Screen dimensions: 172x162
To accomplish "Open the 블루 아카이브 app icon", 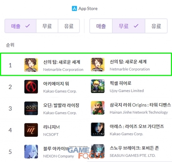I will [x=31, y=152].
